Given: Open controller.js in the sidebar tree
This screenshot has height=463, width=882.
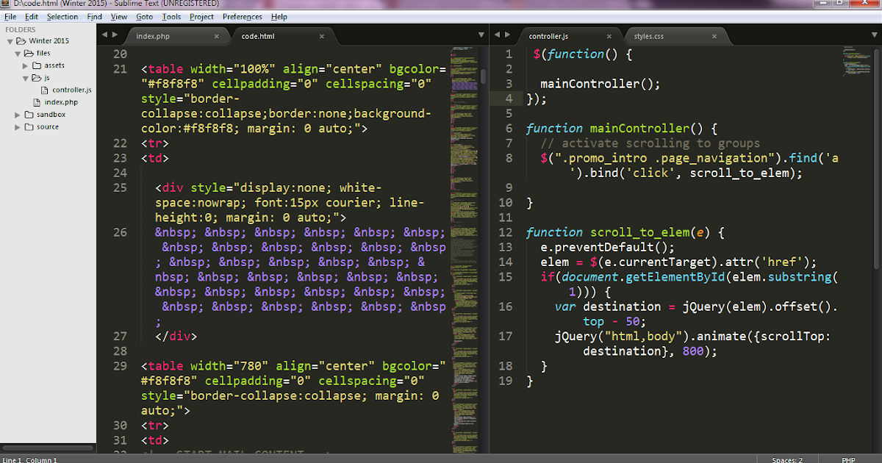Looking at the screenshot, I should point(71,90).
